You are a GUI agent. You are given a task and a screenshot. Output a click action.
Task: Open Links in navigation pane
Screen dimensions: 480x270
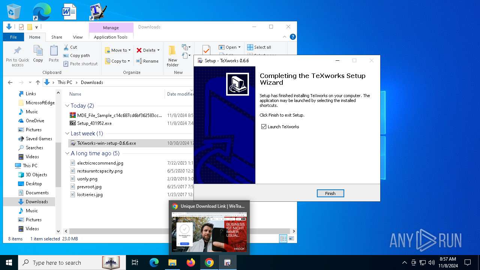(x=31, y=94)
